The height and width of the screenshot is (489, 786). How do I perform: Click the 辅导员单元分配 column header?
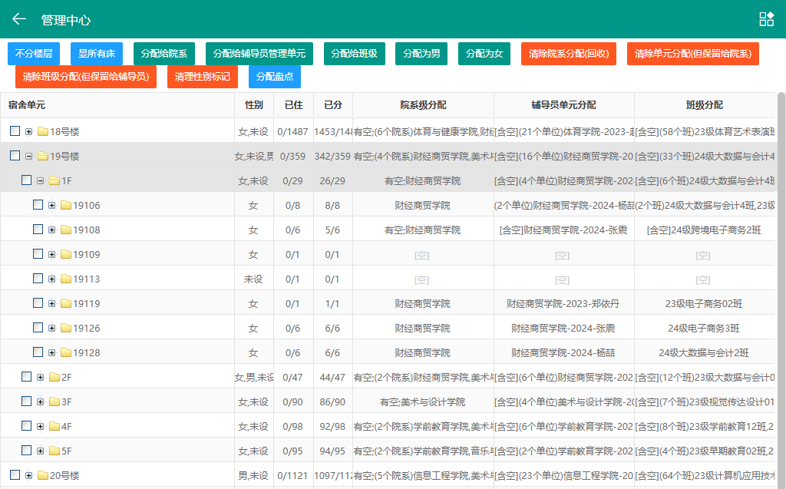[564, 105]
